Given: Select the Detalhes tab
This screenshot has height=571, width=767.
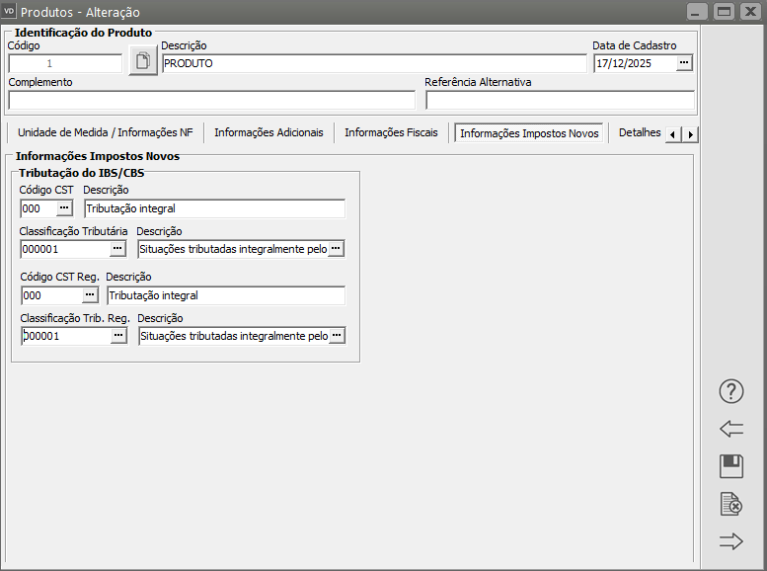Looking at the screenshot, I should point(639,132).
